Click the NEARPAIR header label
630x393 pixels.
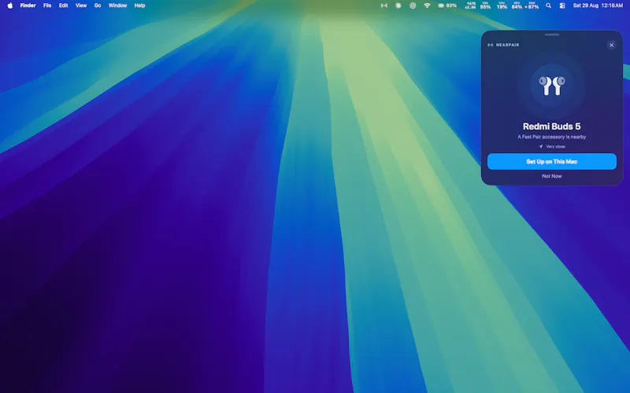click(507, 45)
